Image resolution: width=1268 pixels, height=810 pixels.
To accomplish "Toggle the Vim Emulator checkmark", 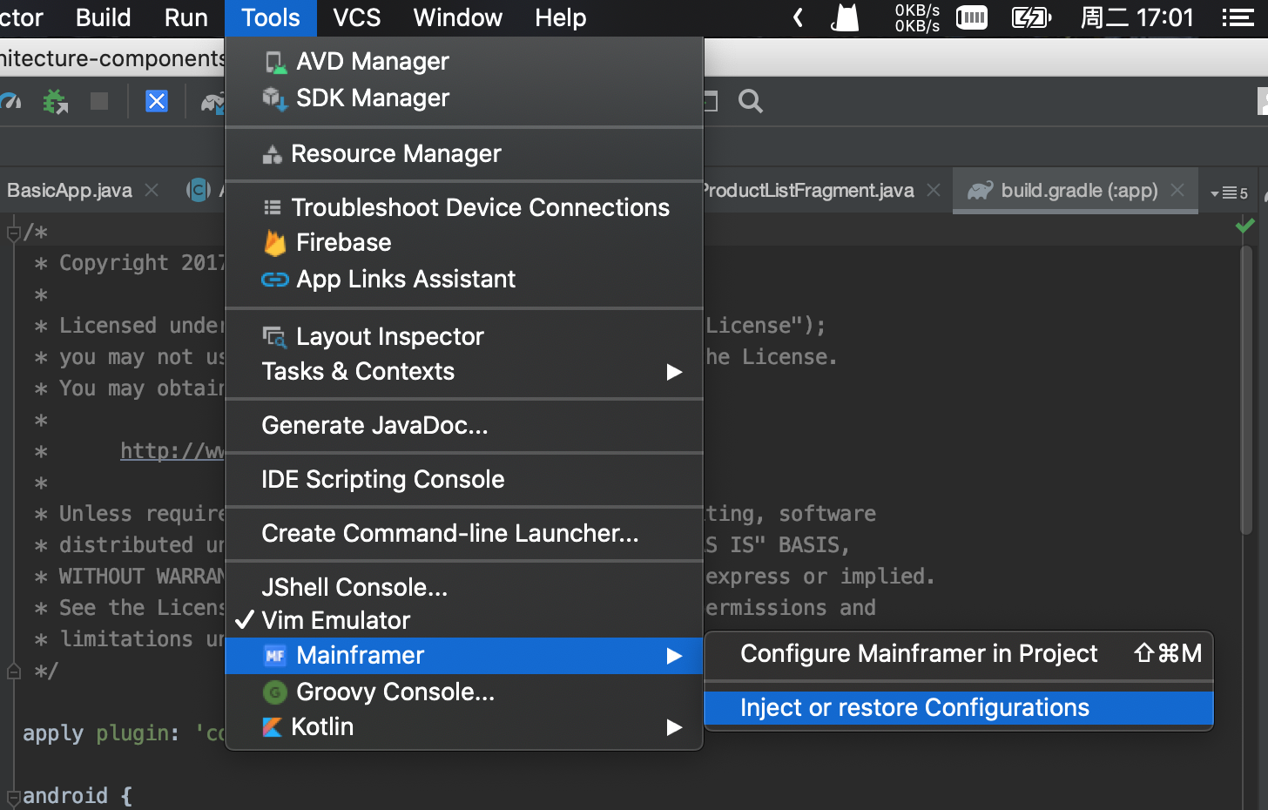I will 335,621.
